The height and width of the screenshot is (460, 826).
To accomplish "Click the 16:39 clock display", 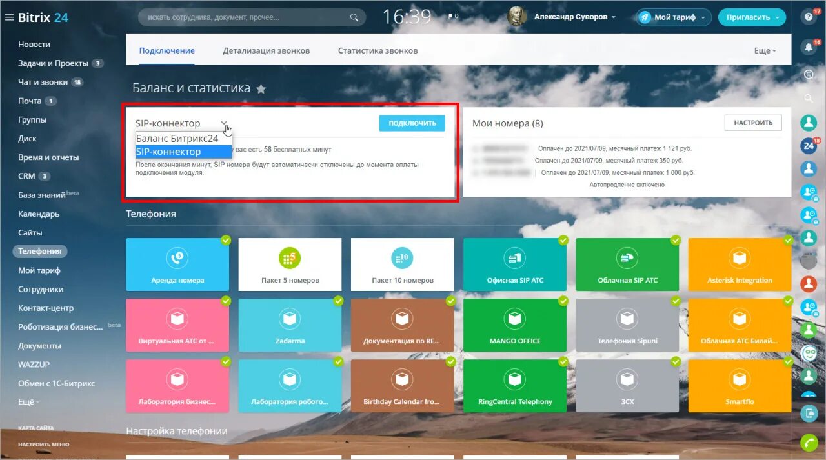I will pos(407,17).
